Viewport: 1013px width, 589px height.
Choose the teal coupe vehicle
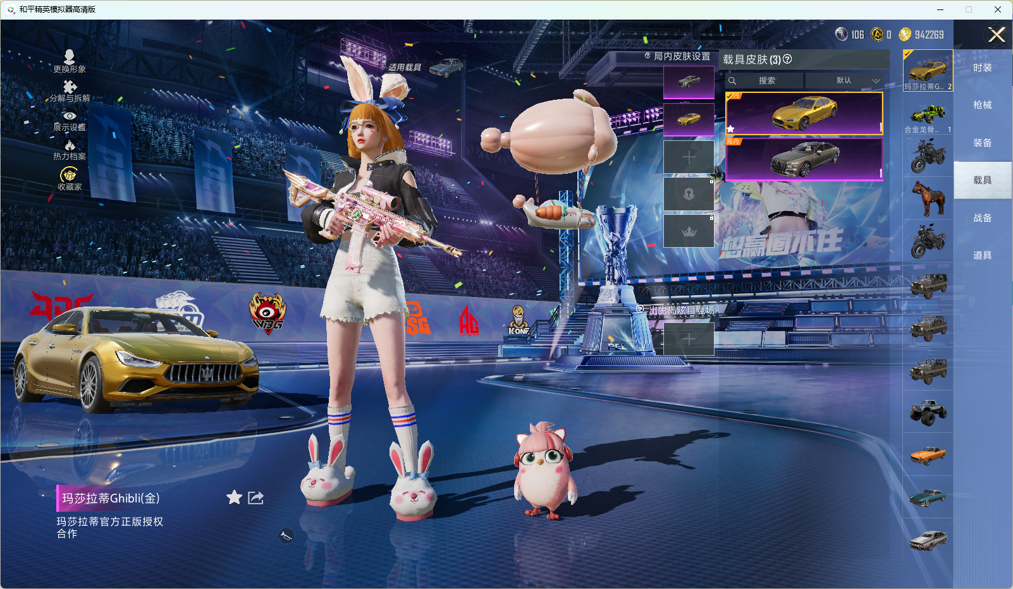click(928, 497)
